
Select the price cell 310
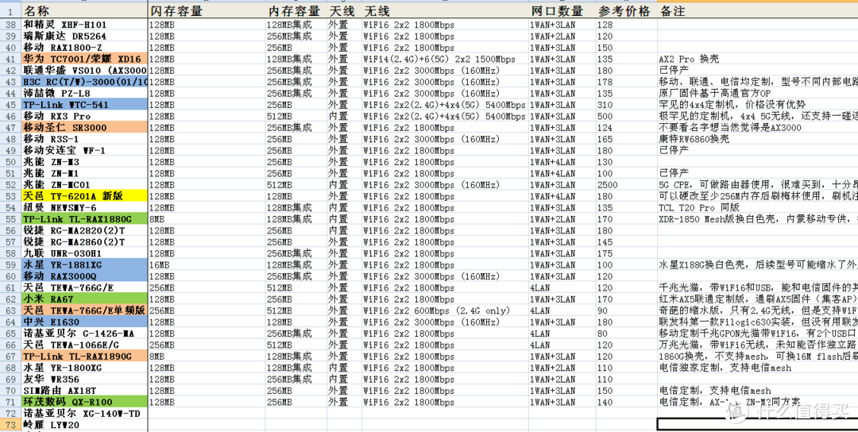(627, 105)
